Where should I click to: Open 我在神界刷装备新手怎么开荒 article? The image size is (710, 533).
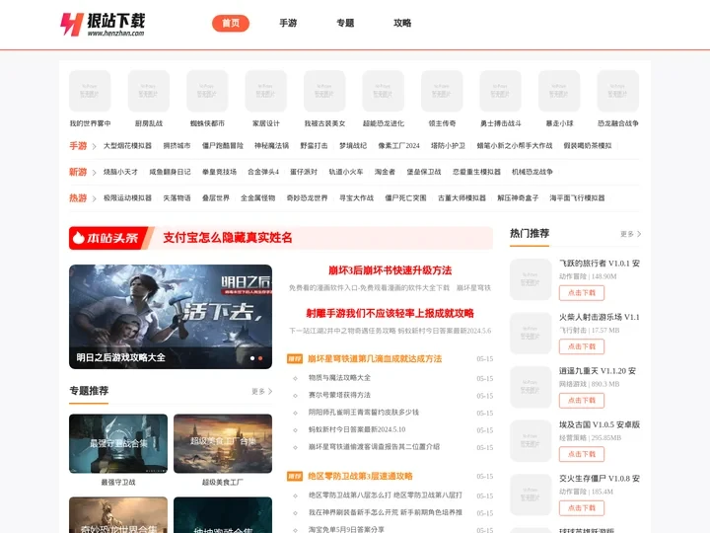tap(386, 512)
